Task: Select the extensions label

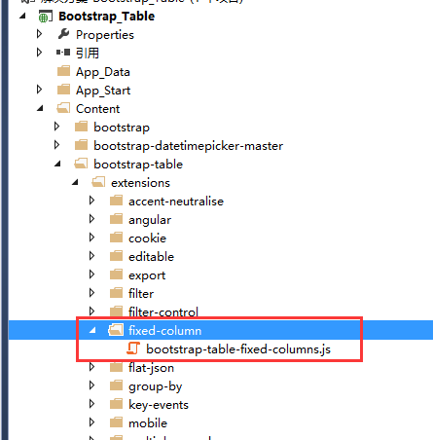Action: (x=140, y=183)
